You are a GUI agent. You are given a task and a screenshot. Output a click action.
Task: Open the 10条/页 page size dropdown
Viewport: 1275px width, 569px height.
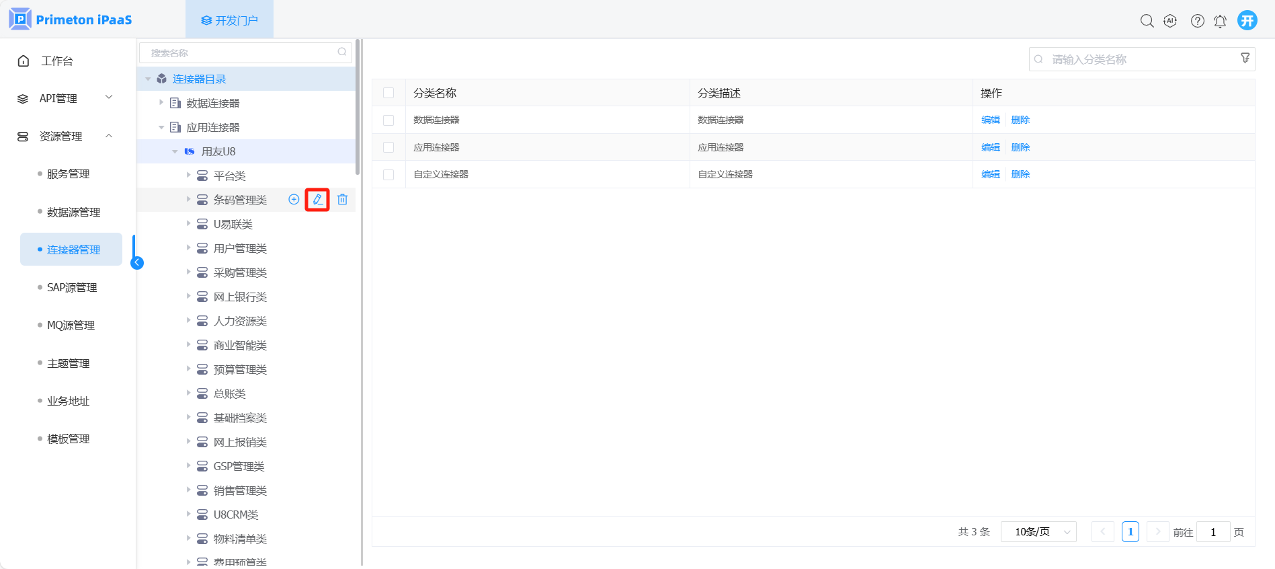[x=1038, y=532]
